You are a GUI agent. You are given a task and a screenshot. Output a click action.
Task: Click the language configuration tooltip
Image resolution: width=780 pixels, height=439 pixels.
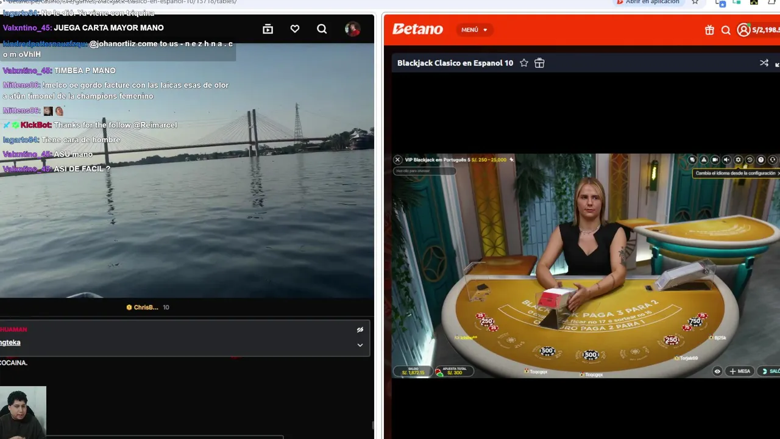(737, 173)
